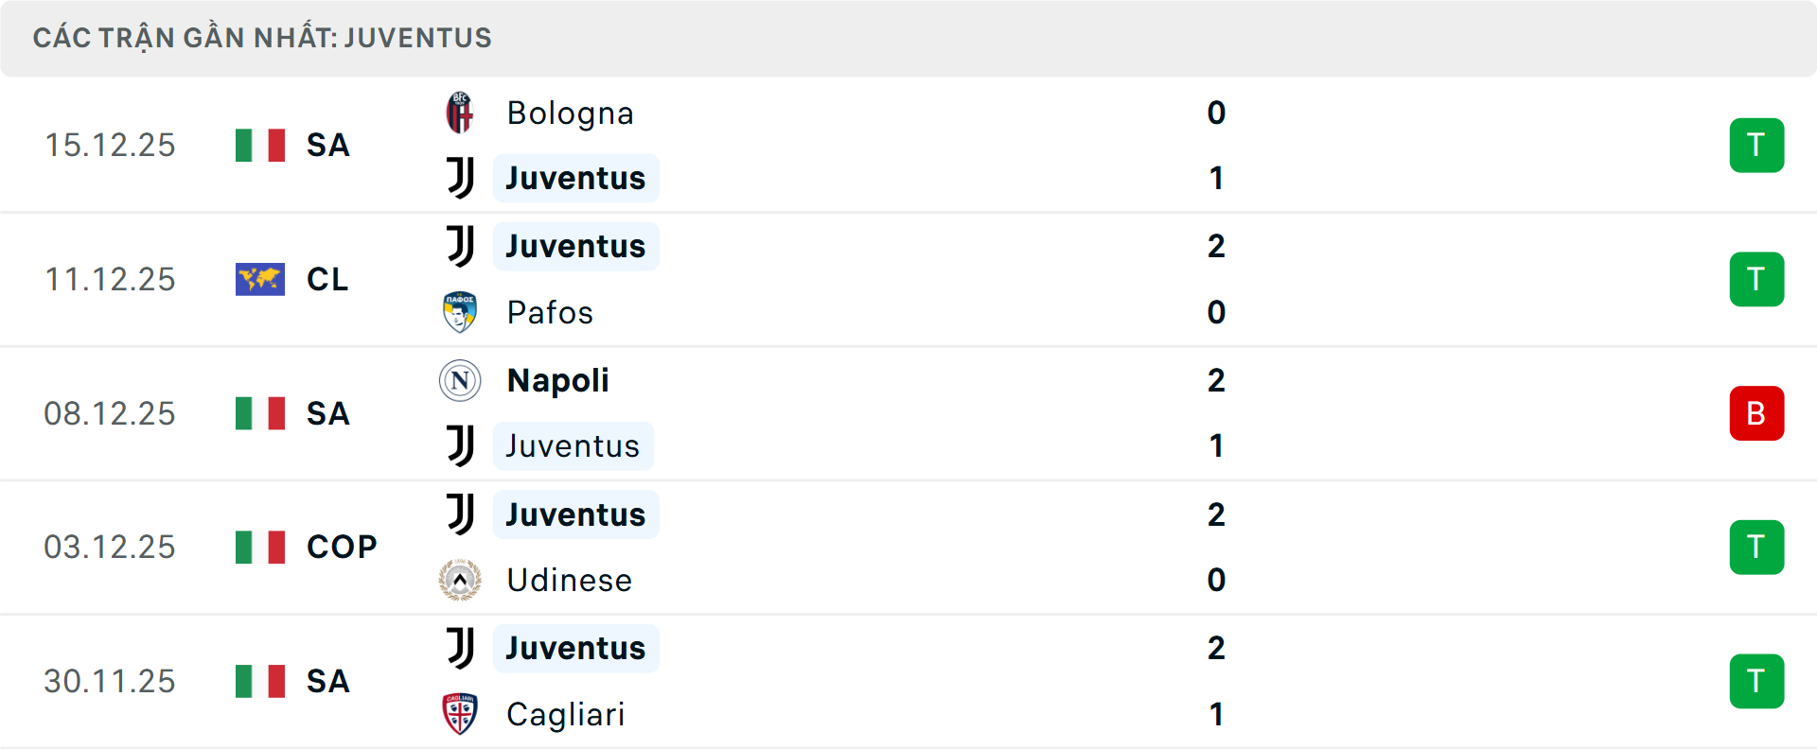The image size is (1817, 749).
Task: Expand the Napoli vs Juventus match row
Action: tap(908, 413)
